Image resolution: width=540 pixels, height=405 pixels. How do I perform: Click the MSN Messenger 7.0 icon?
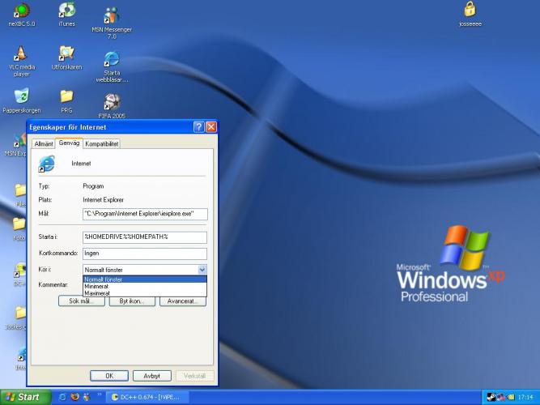tap(112, 16)
